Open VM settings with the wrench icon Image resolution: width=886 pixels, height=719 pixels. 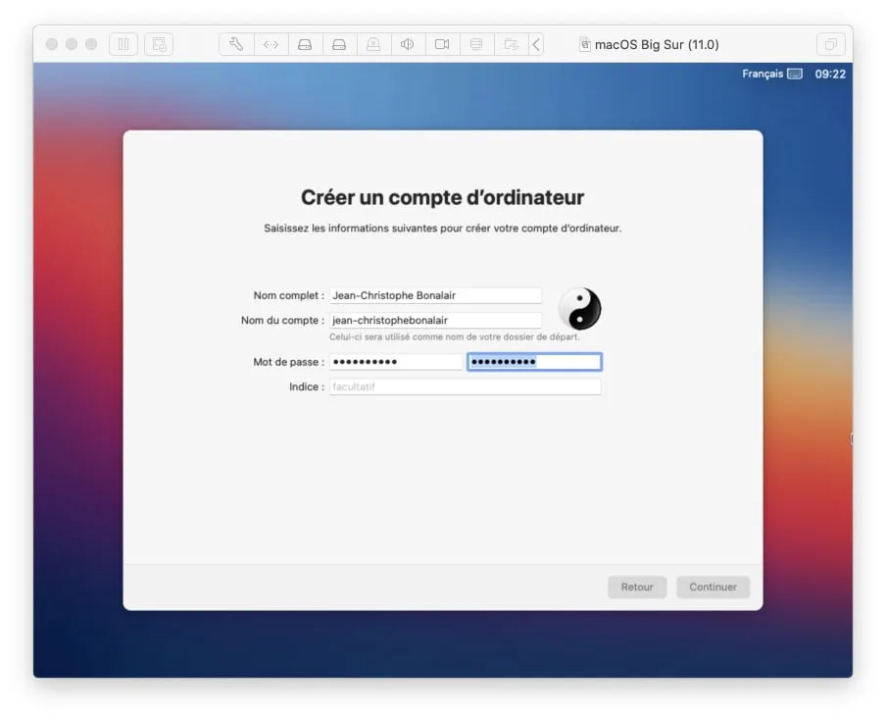click(x=235, y=43)
